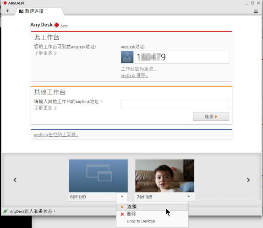Click the green connection status icon
This screenshot has width=263, height=228.
[x=5, y=211]
